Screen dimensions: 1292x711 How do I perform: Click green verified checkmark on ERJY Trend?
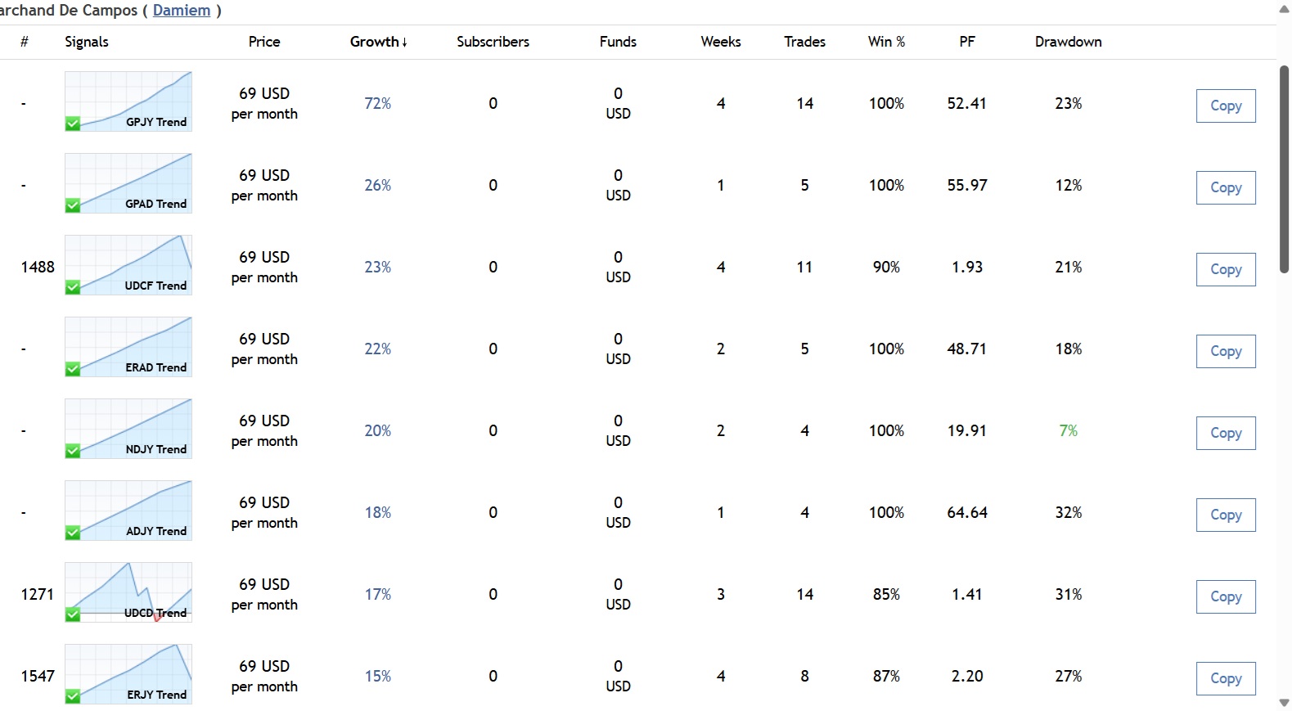73,696
